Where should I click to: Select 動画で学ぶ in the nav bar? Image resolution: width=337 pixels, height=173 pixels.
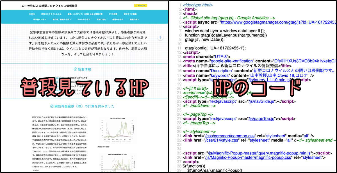tap(135, 20)
